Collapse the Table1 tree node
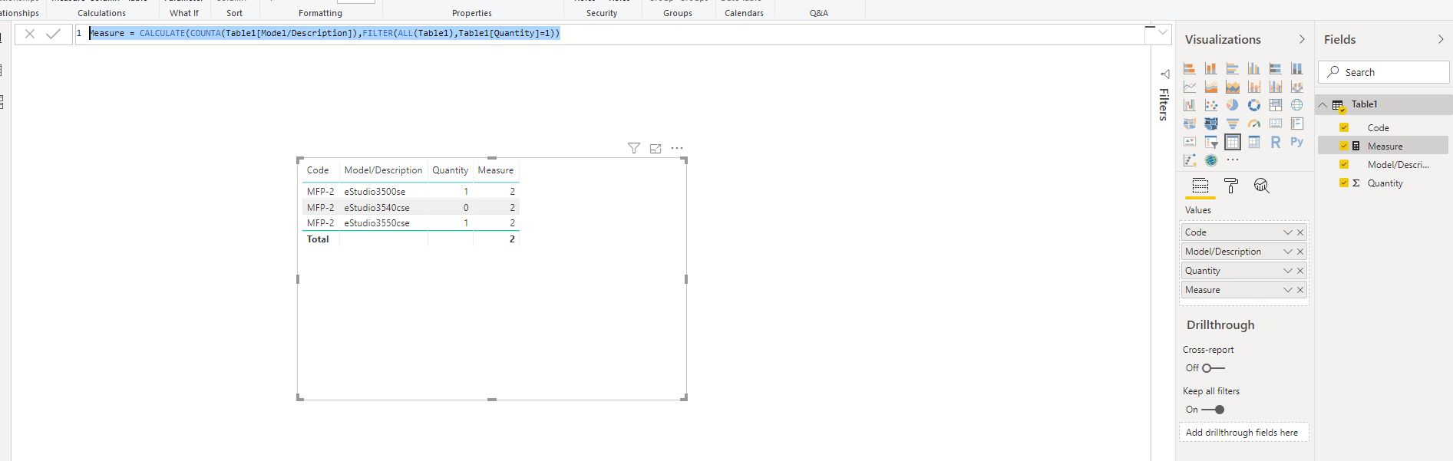The width and height of the screenshot is (1453, 461). (x=1323, y=104)
